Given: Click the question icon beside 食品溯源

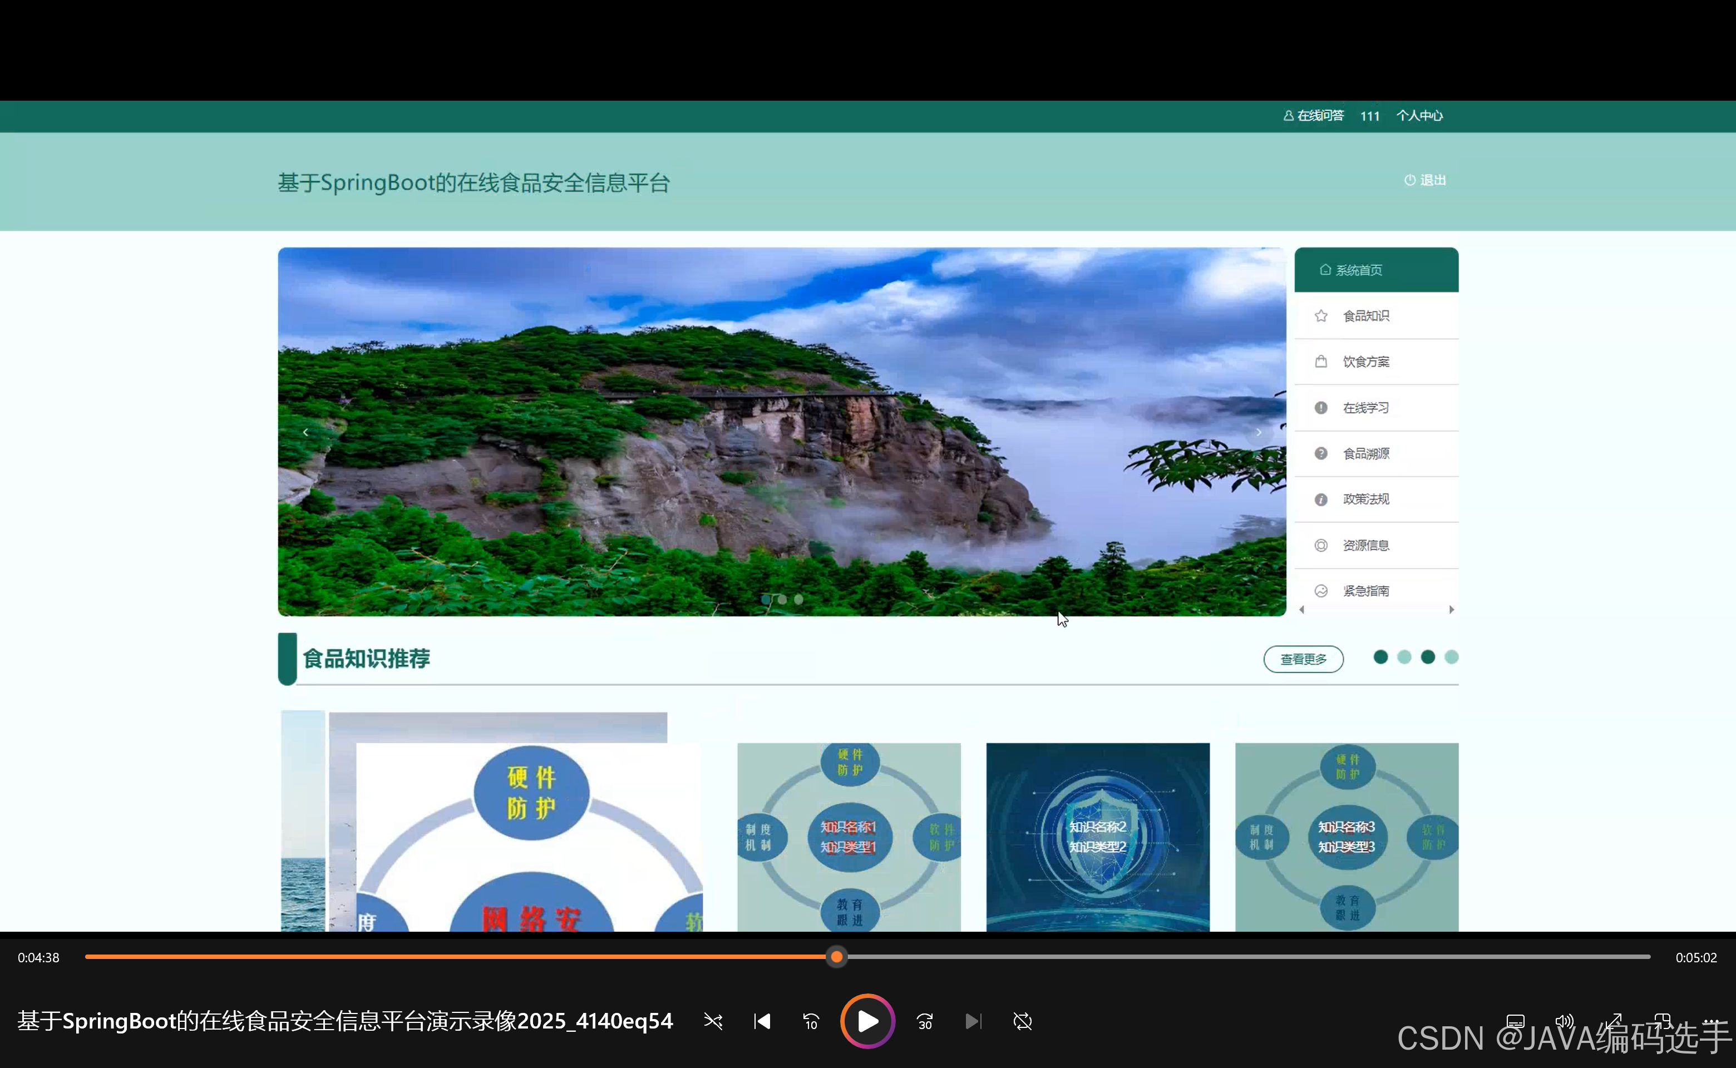Looking at the screenshot, I should point(1320,453).
